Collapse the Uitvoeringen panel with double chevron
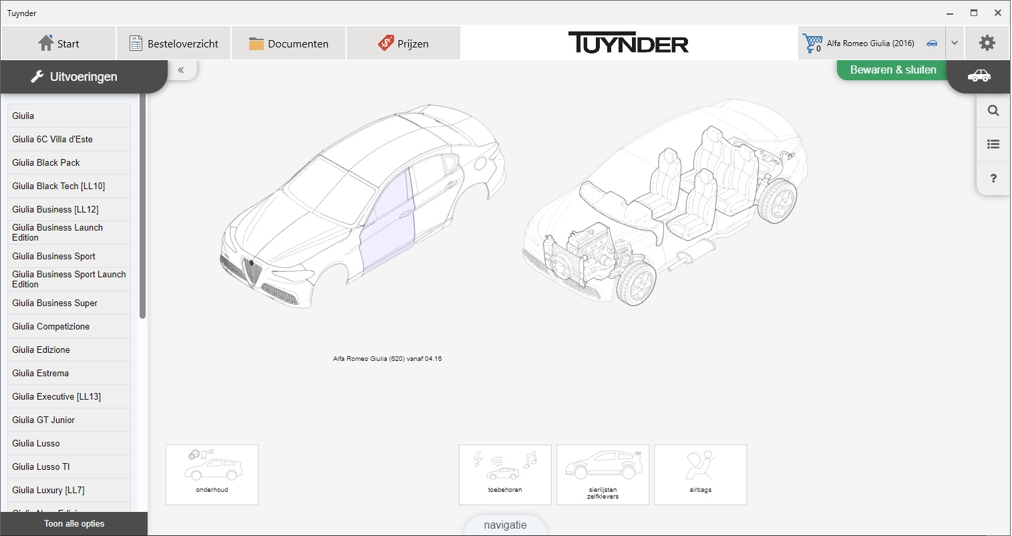 [x=181, y=70]
